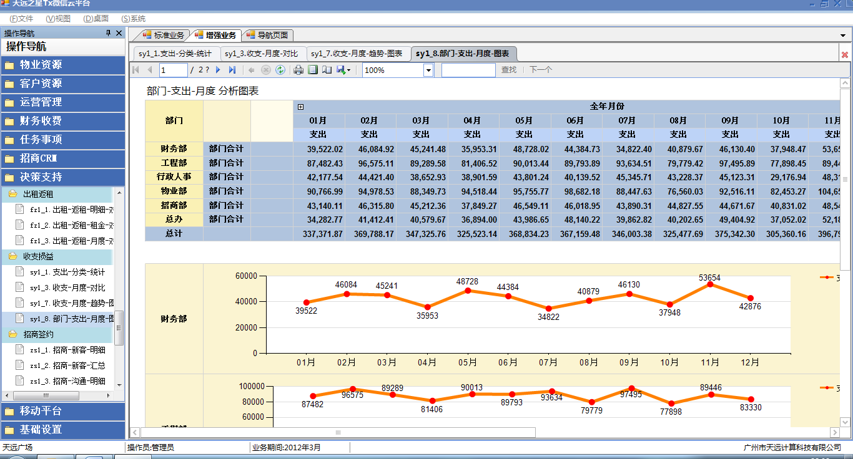Switch to print layout view icon
Viewport: 853px width, 459px height.
[313, 70]
